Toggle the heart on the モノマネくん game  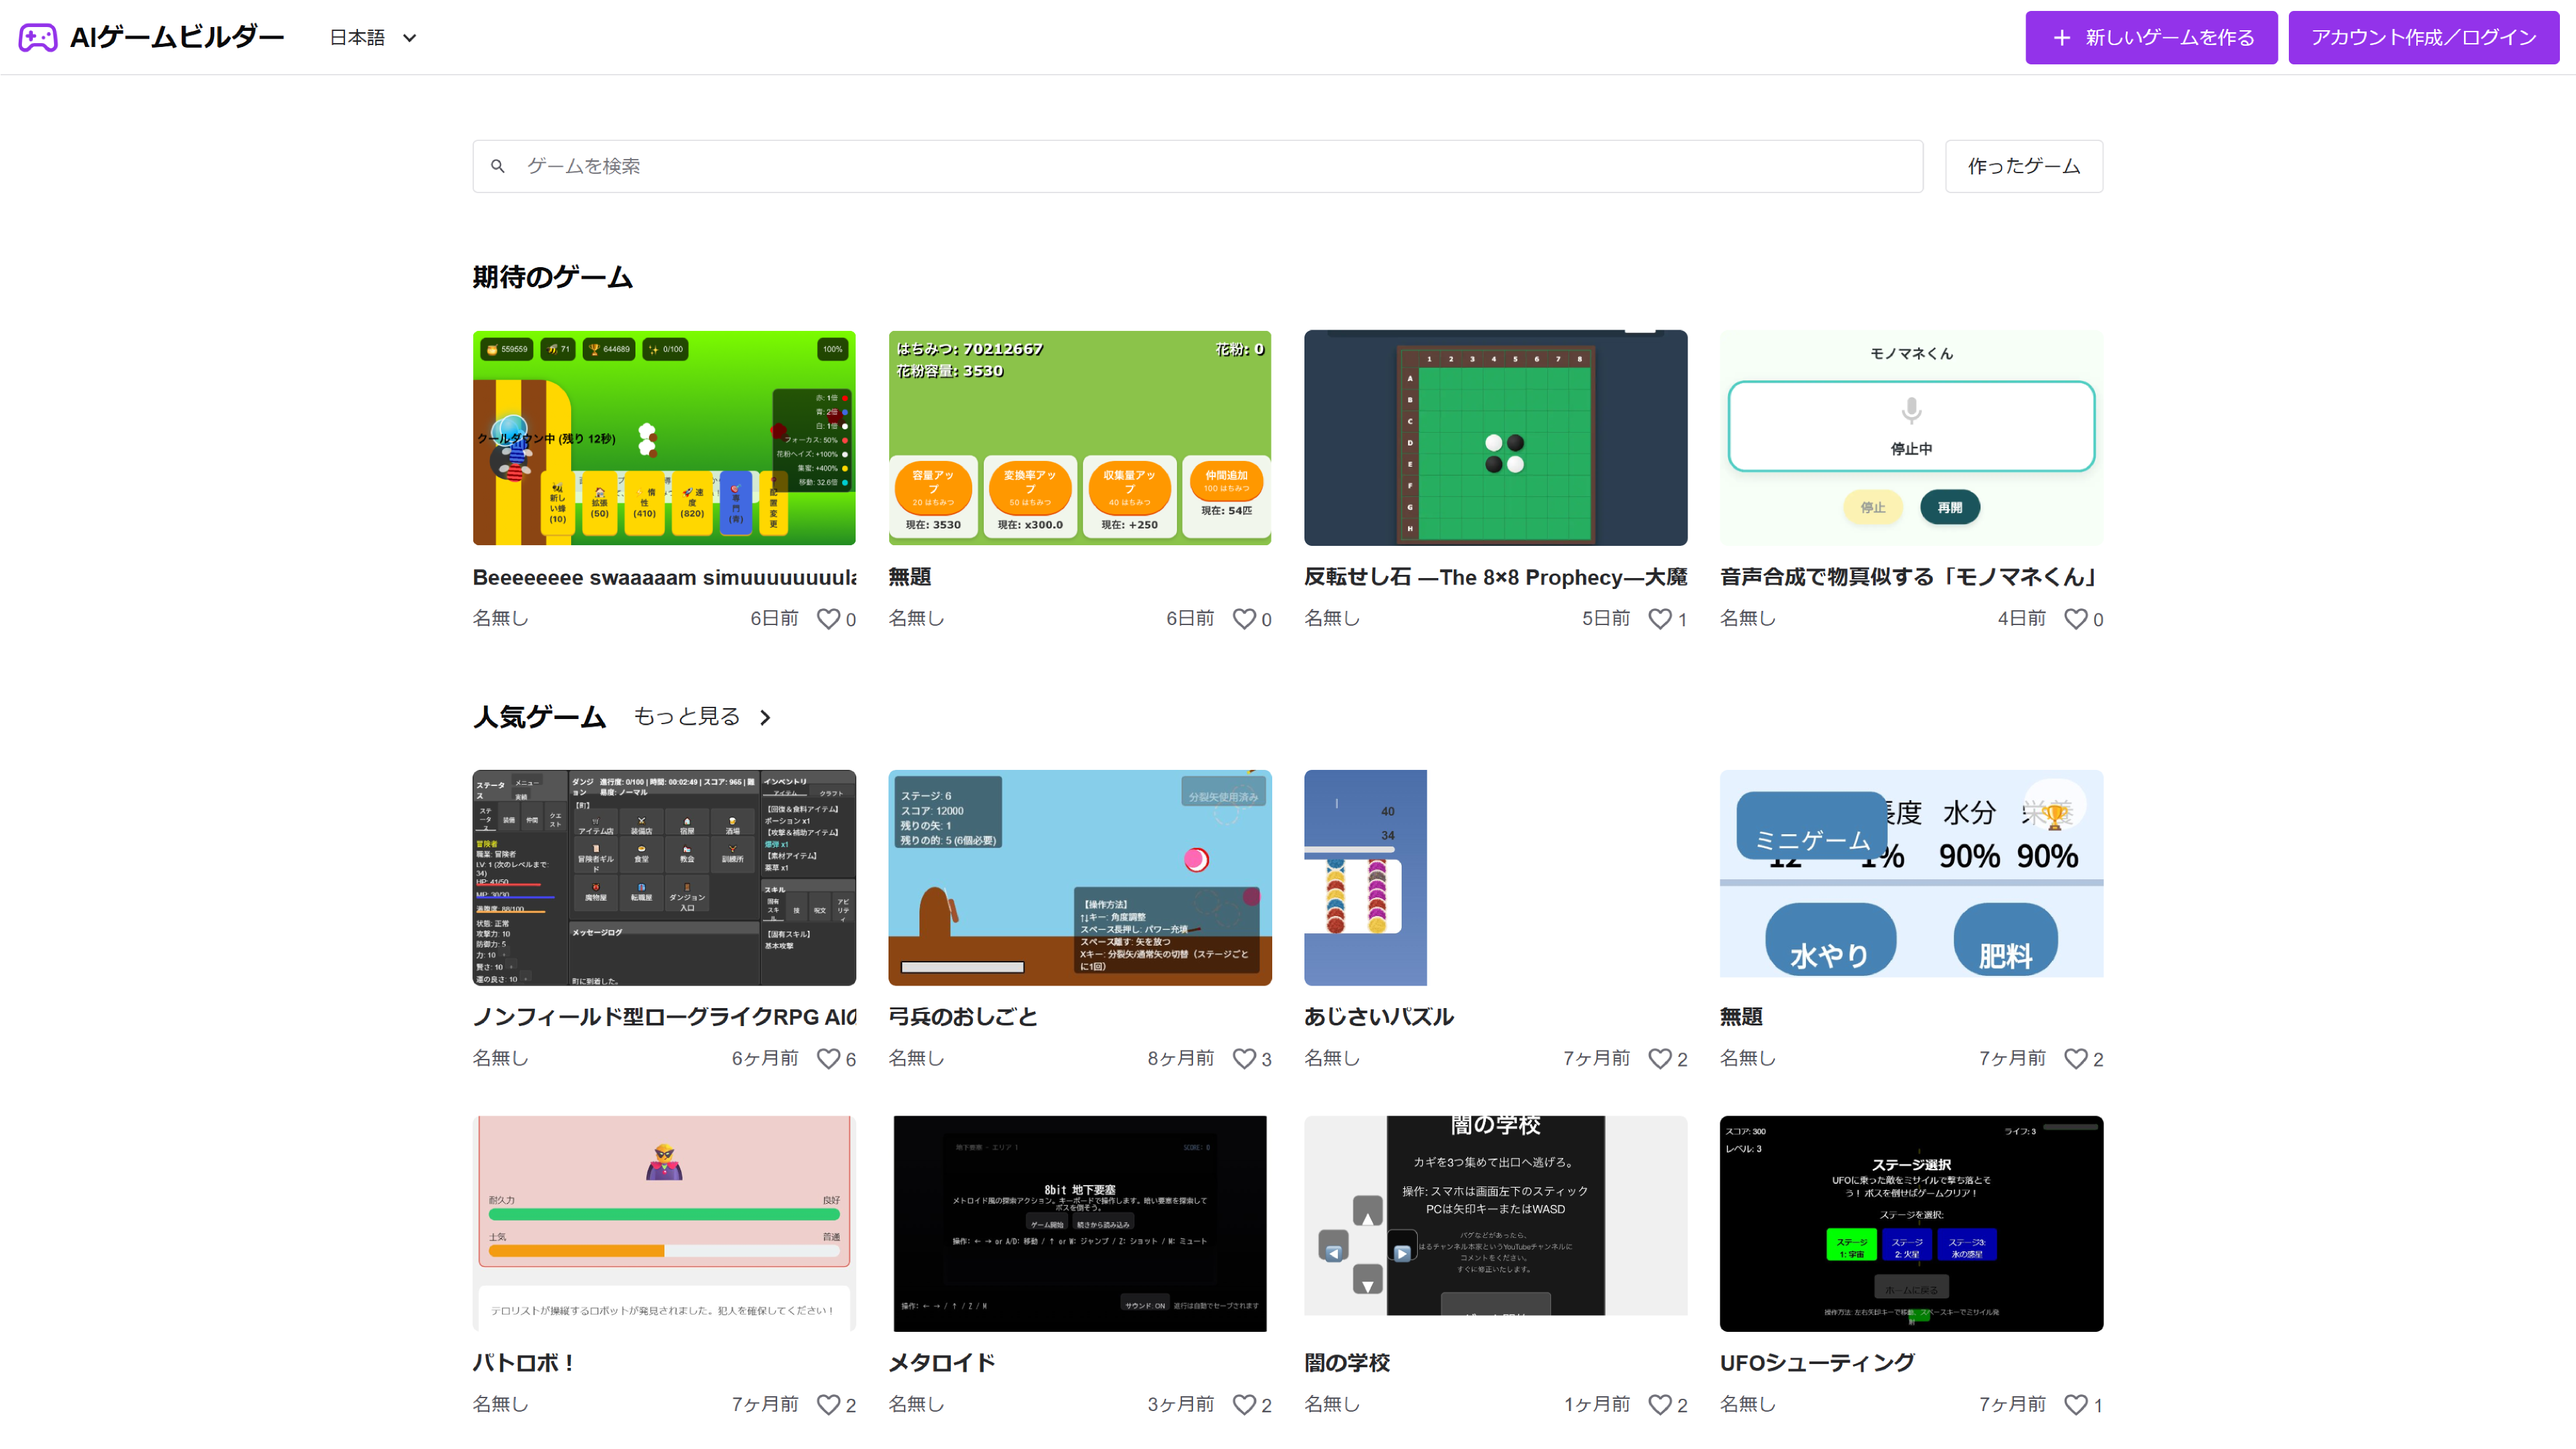(2075, 619)
